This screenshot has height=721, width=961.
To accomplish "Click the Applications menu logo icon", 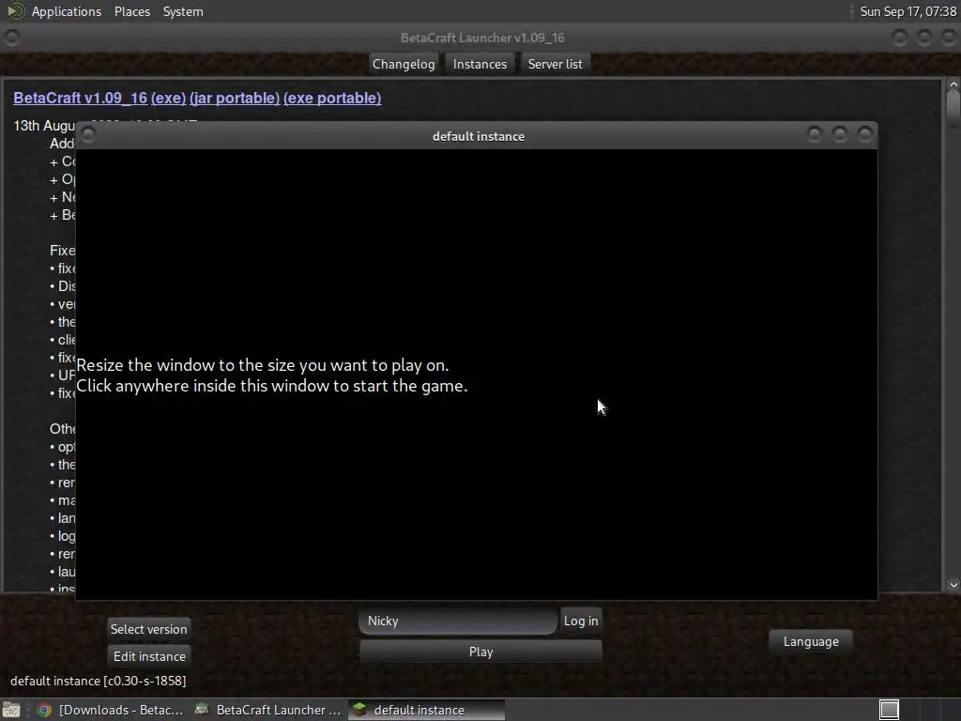I will 15,11.
